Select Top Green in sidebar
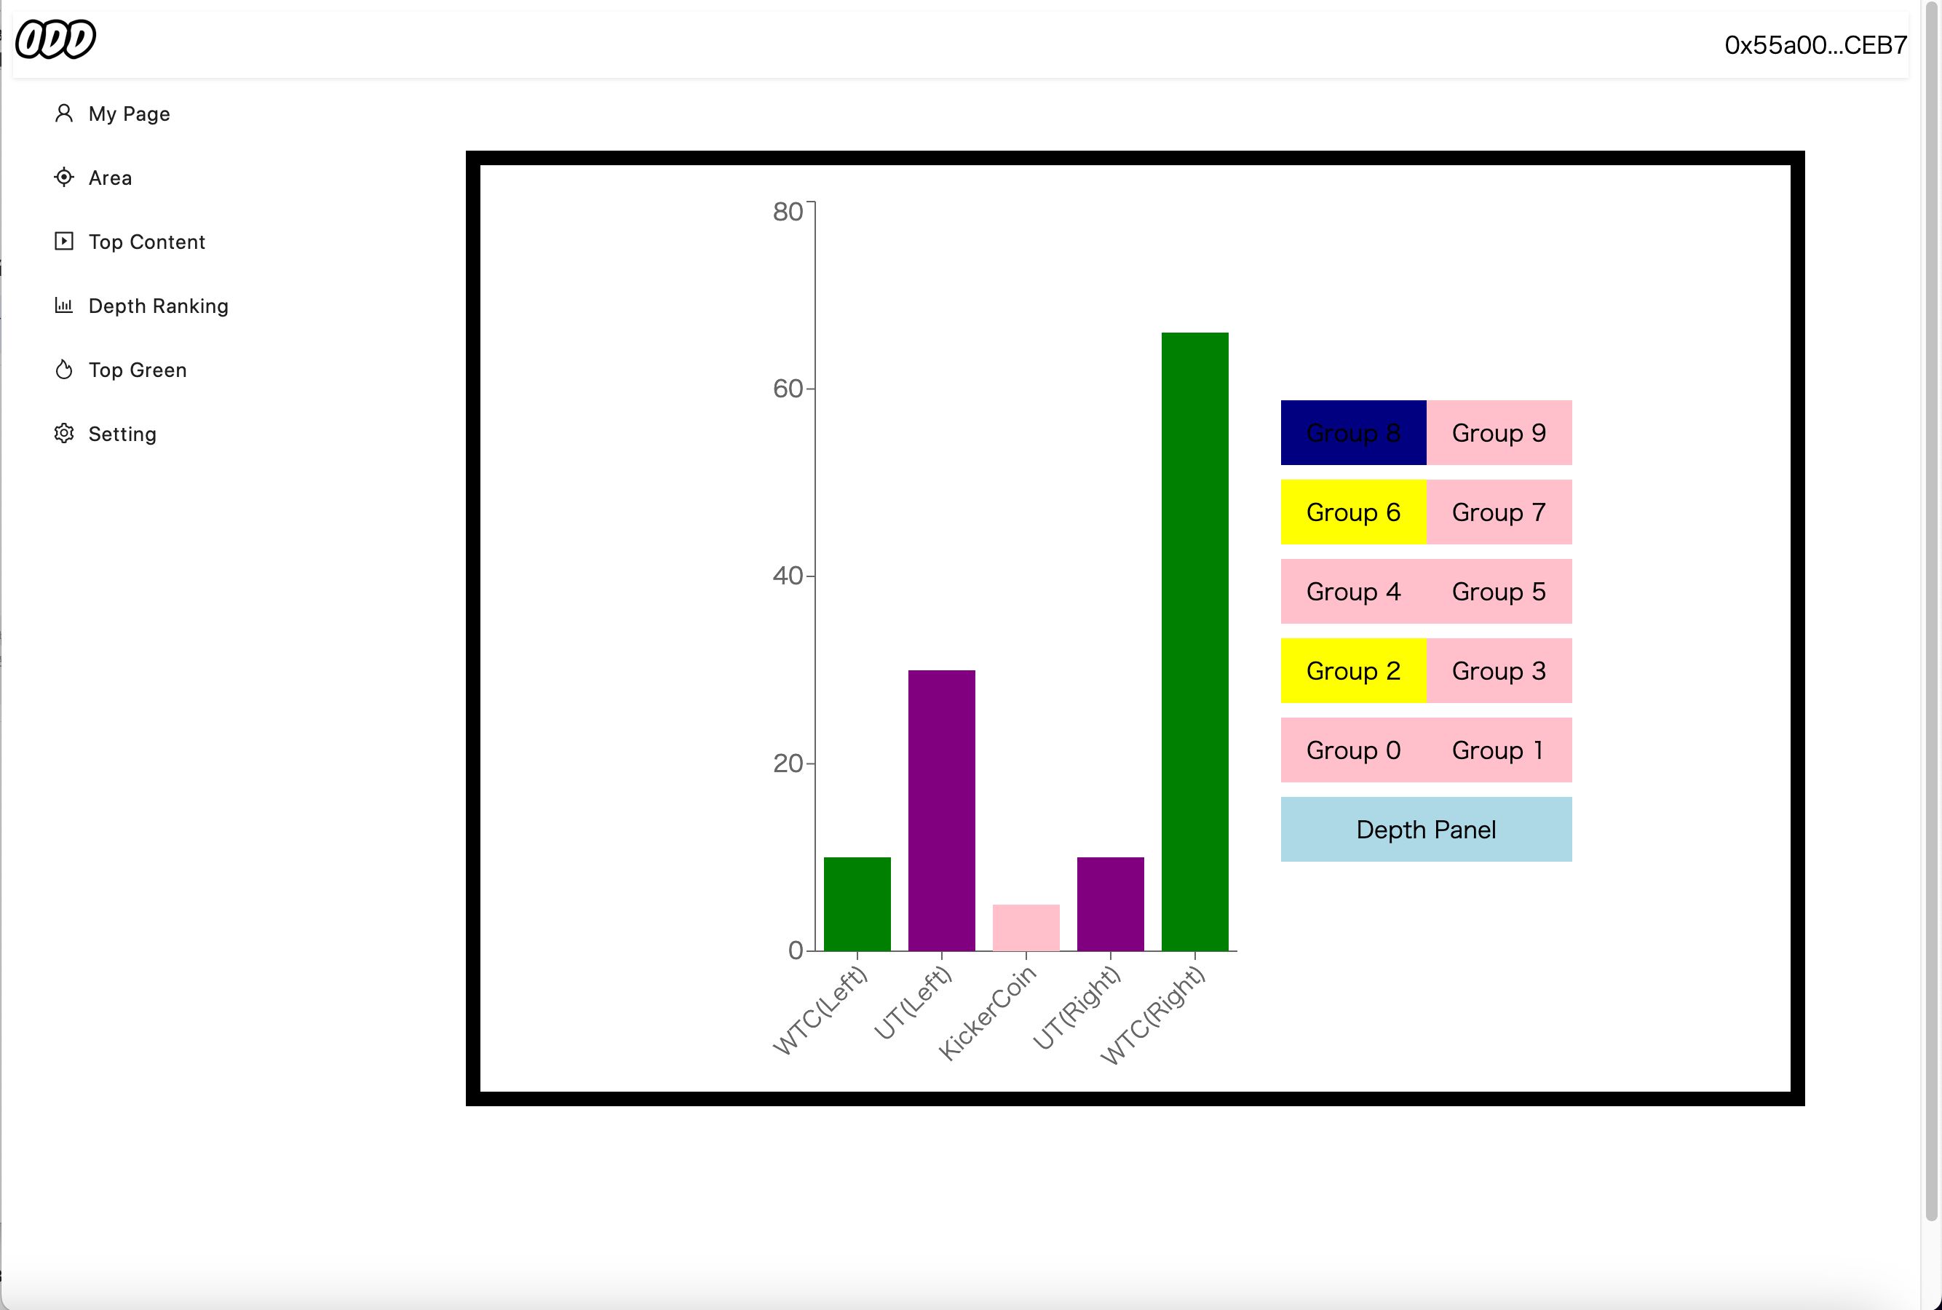The image size is (1942, 1310). tap(136, 370)
